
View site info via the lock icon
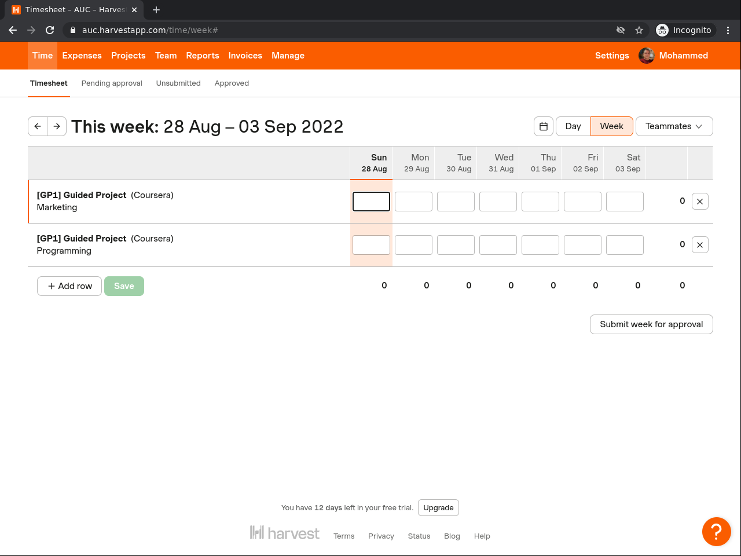(x=73, y=30)
